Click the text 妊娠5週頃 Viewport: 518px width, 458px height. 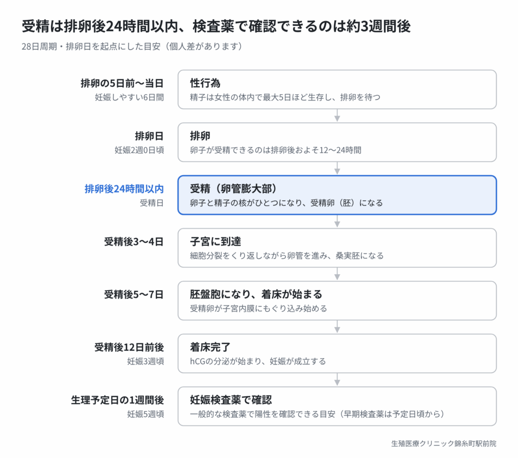click(x=146, y=414)
